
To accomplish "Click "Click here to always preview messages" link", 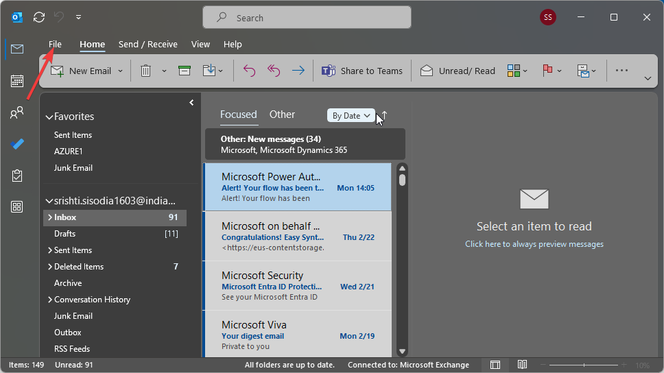I will 534,244.
